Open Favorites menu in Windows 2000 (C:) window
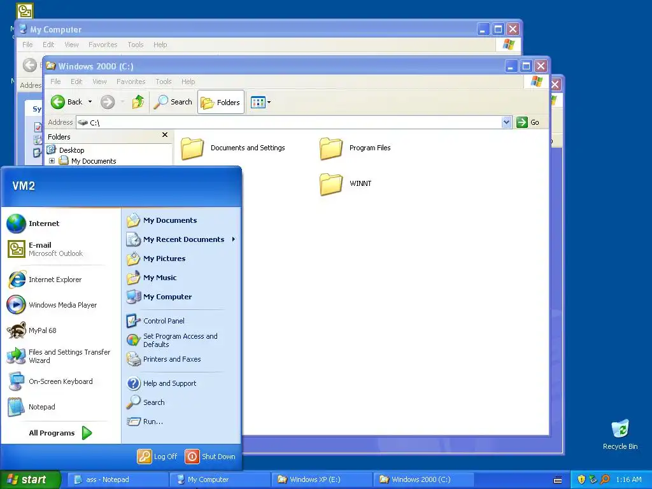The width and height of the screenshot is (652, 489). [x=131, y=81]
